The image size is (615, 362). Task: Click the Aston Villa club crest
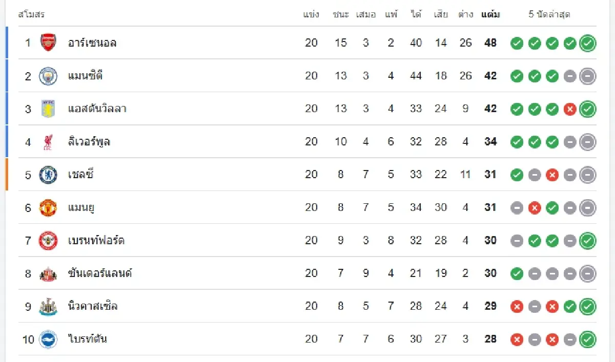click(49, 109)
